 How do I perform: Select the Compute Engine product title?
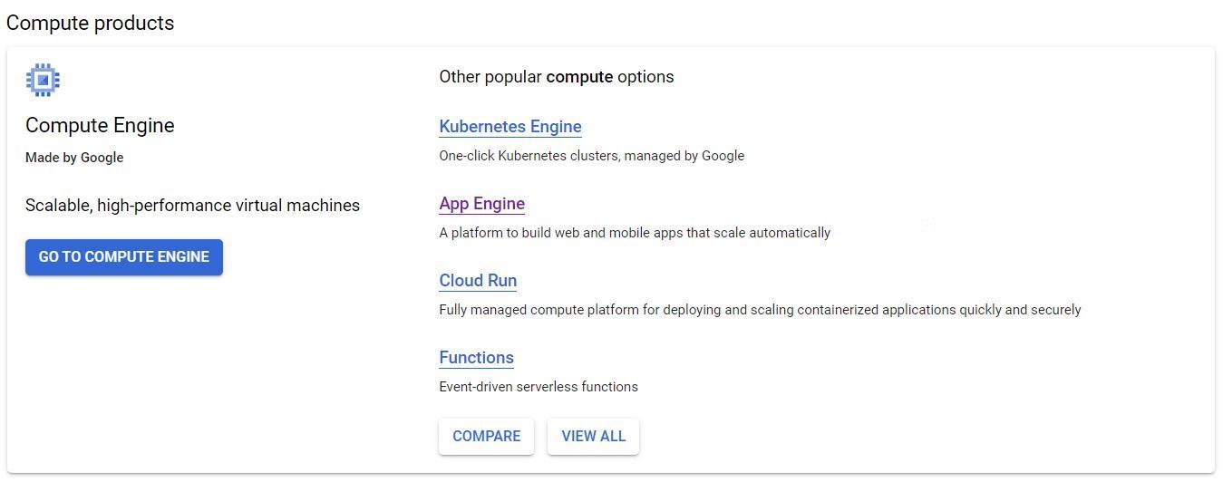pyautogui.click(x=100, y=126)
